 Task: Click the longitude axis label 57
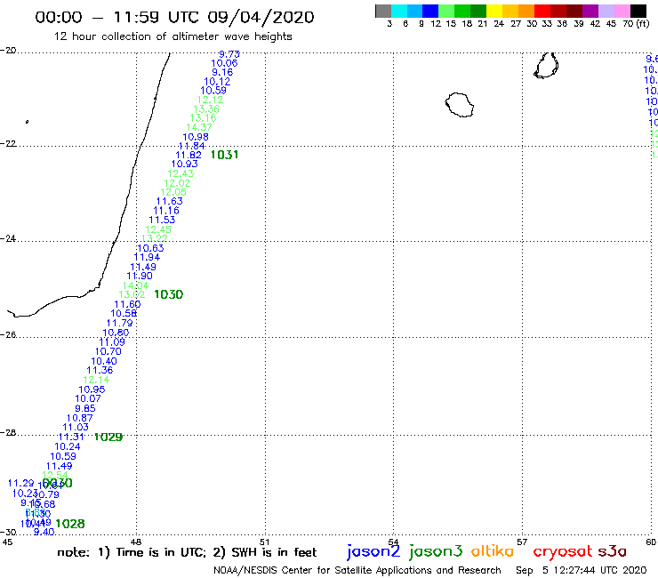tap(522, 542)
